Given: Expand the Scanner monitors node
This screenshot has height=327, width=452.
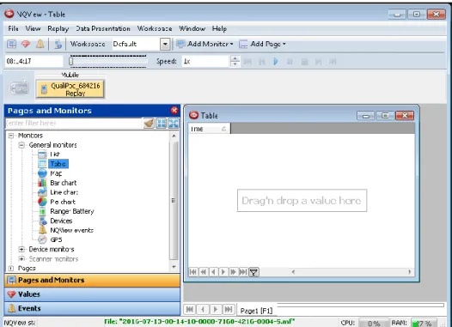Looking at the screenshot, I should [x=21, y=258].
